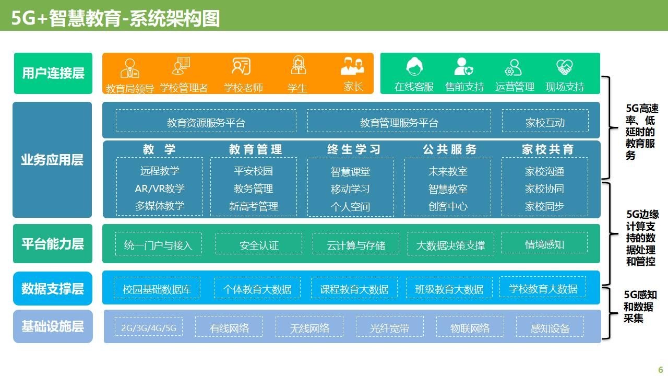This screenshot has width=668, height=376.
Task: Click the 个体教育大数据 box
Action: pos(257,288)
